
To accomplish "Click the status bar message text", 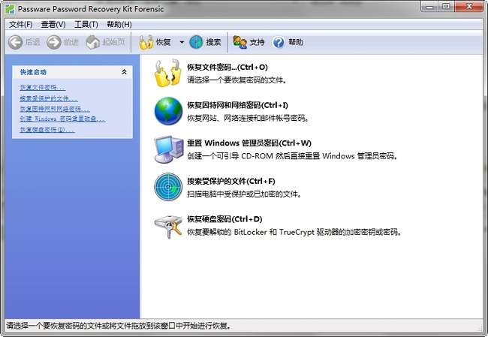I will tap(119, 326).
